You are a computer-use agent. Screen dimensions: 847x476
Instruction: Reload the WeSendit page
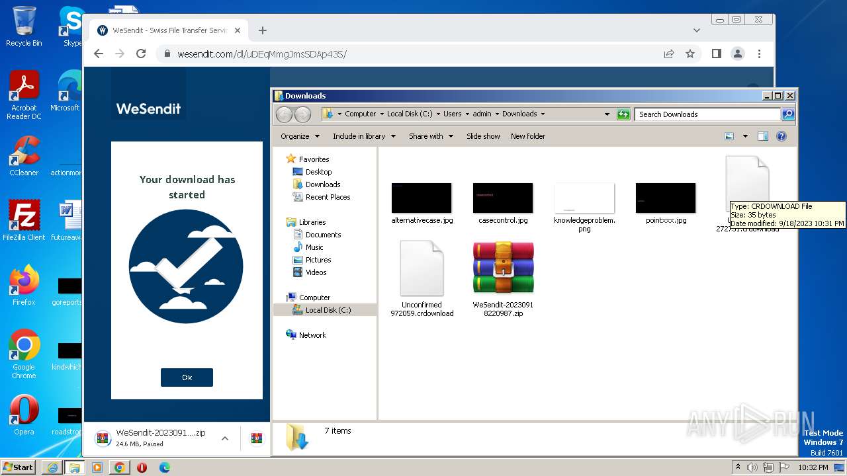click(141, 54)
